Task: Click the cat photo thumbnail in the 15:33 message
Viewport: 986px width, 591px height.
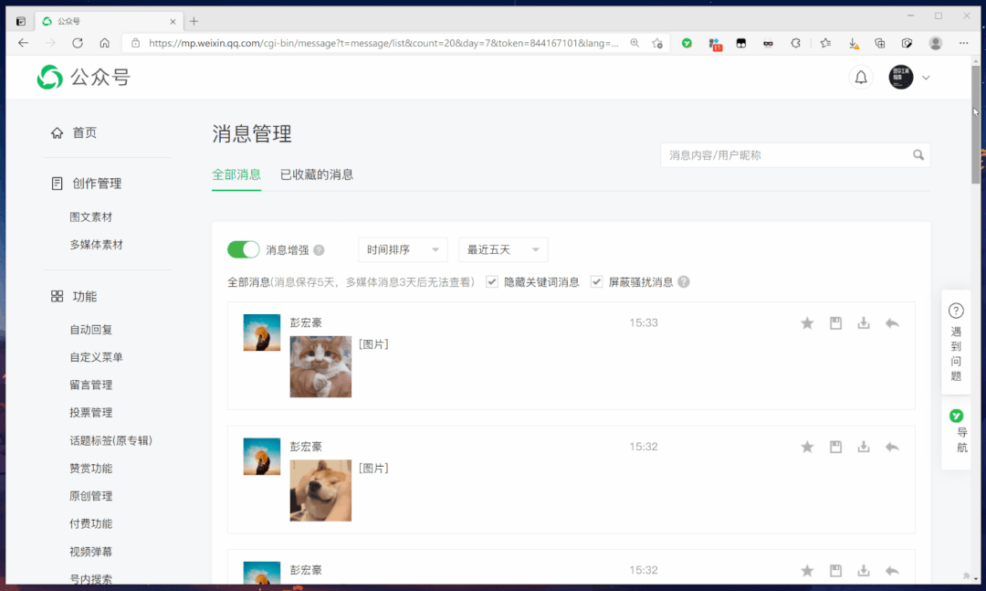Action: tap(320, 366)
